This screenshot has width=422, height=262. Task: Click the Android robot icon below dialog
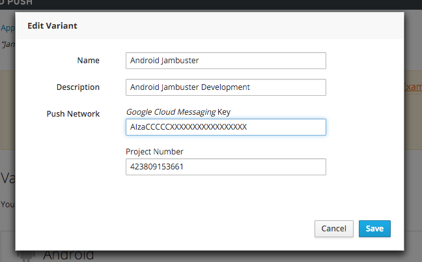25,255
